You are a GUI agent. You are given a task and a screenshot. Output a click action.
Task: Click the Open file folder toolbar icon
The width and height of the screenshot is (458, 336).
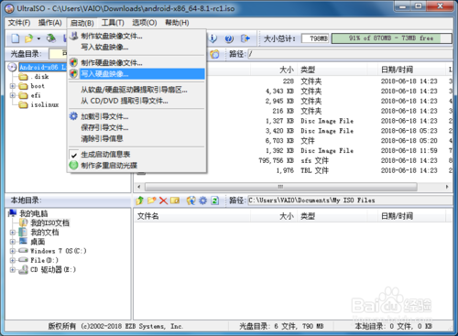coord(28,38)
